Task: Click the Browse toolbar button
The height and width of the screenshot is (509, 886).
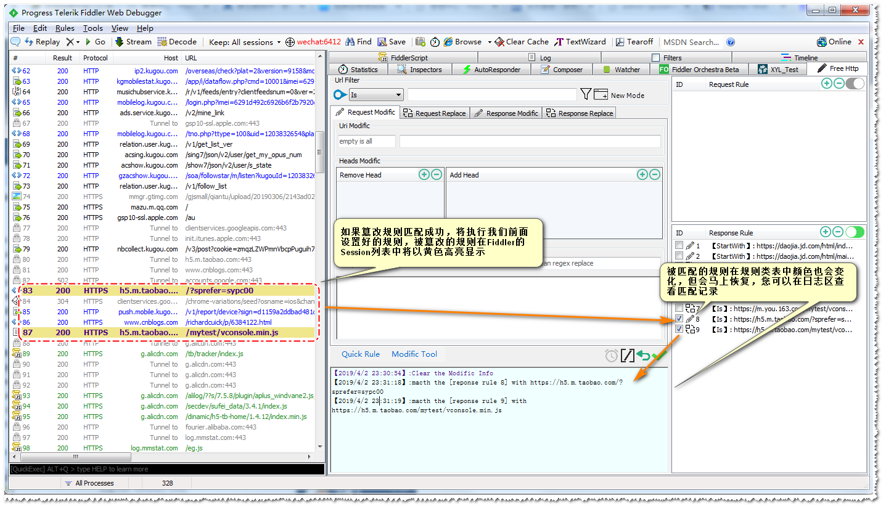Action: click(x=462, y=42)
